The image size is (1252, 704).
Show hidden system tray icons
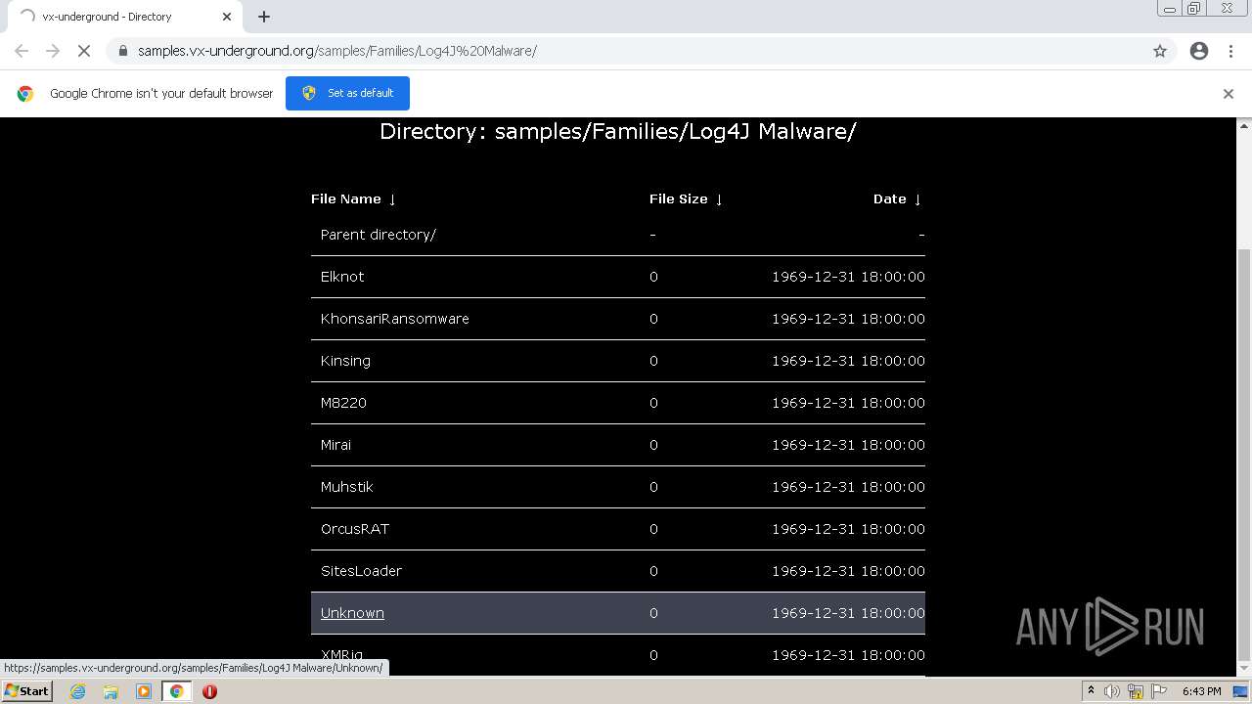(x=1091, y=691)
